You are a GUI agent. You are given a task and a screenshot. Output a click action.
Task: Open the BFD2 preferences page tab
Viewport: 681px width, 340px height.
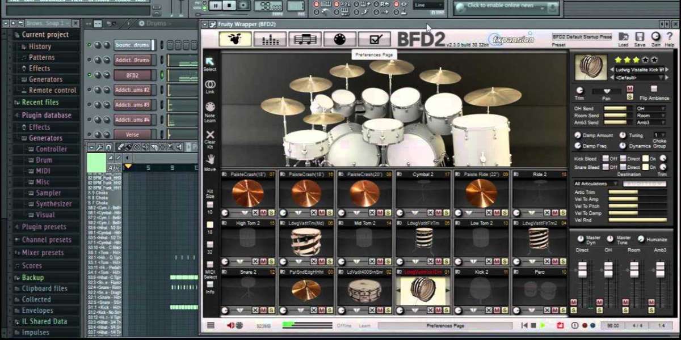pos(374,39)
